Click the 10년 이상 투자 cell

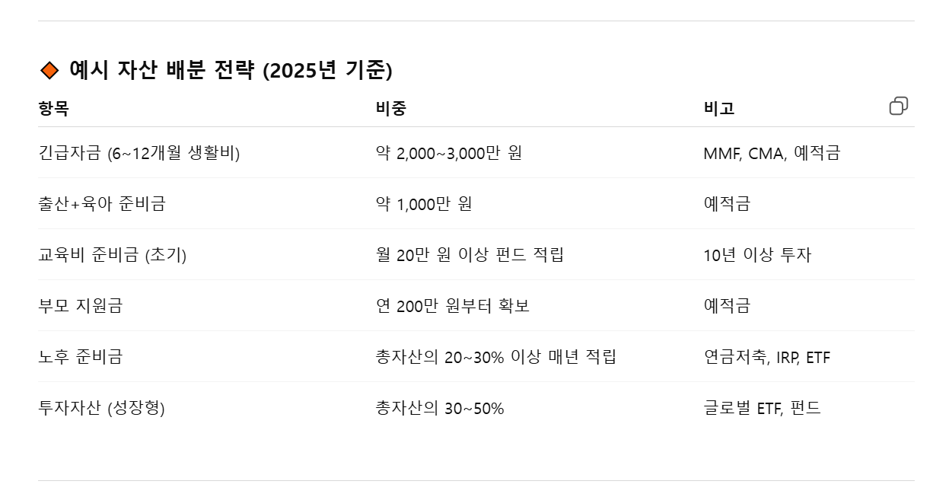click(x=757, y=255)
